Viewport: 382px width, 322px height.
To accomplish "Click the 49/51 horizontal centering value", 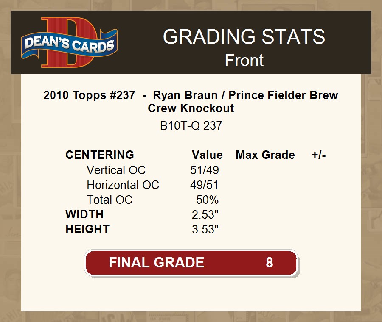I will [205, 185].
